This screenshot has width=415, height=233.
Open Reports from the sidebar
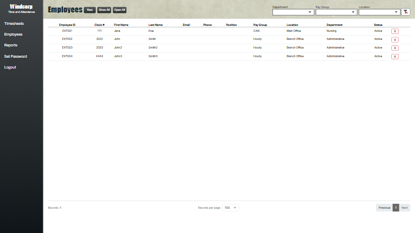[11, 45]
